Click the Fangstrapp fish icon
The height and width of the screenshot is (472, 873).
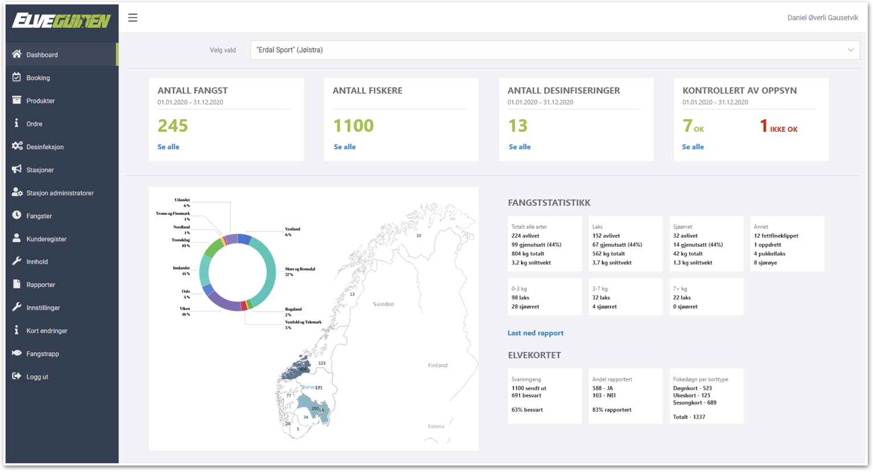[x=17, y=353]
